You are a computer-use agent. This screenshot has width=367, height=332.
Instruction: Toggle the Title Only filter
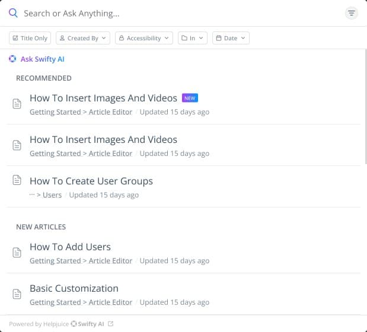(30, 38)
